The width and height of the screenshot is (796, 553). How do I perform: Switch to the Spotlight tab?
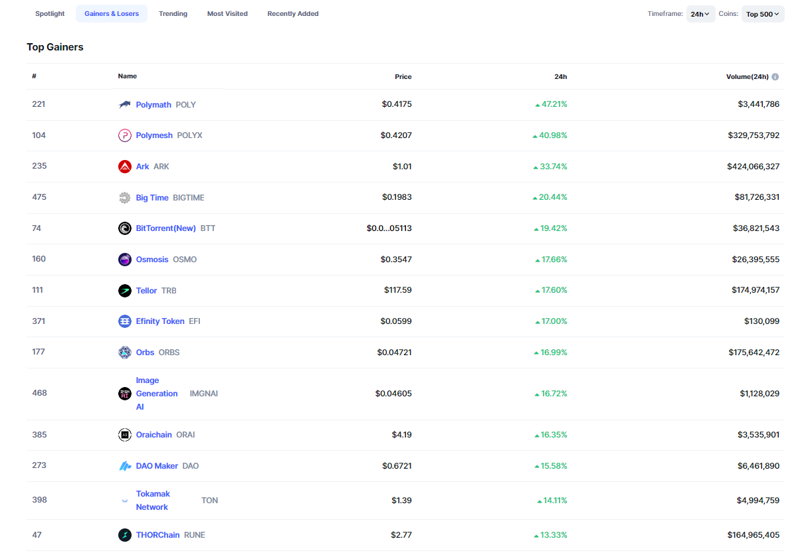coord(50,14)
